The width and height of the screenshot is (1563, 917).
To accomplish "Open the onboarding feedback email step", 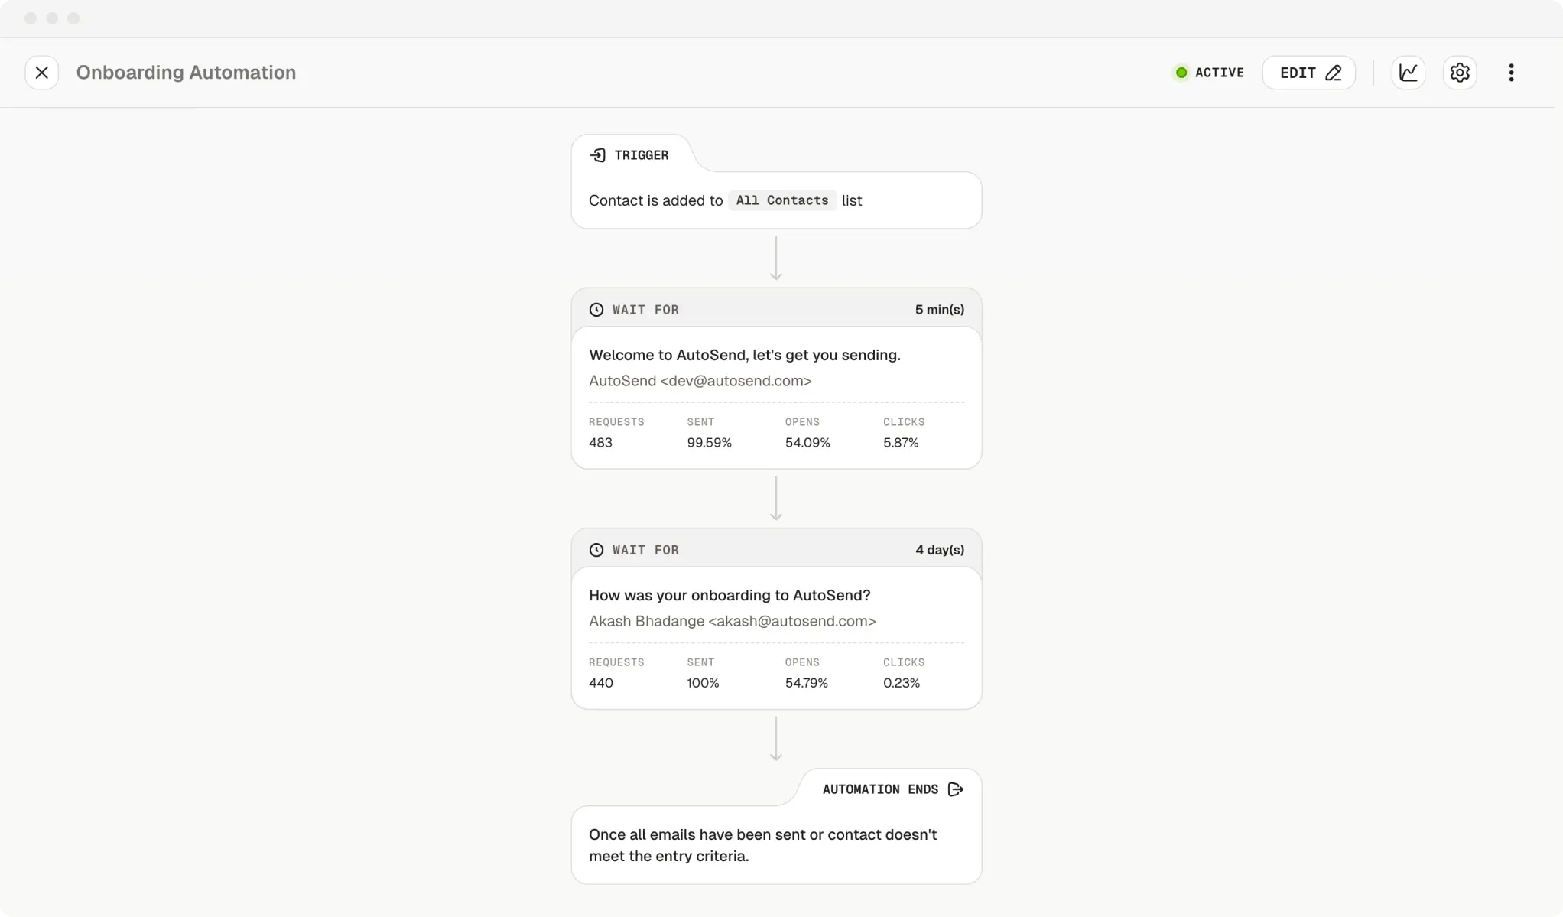I will pyautogui.click(x=729, y=595).
